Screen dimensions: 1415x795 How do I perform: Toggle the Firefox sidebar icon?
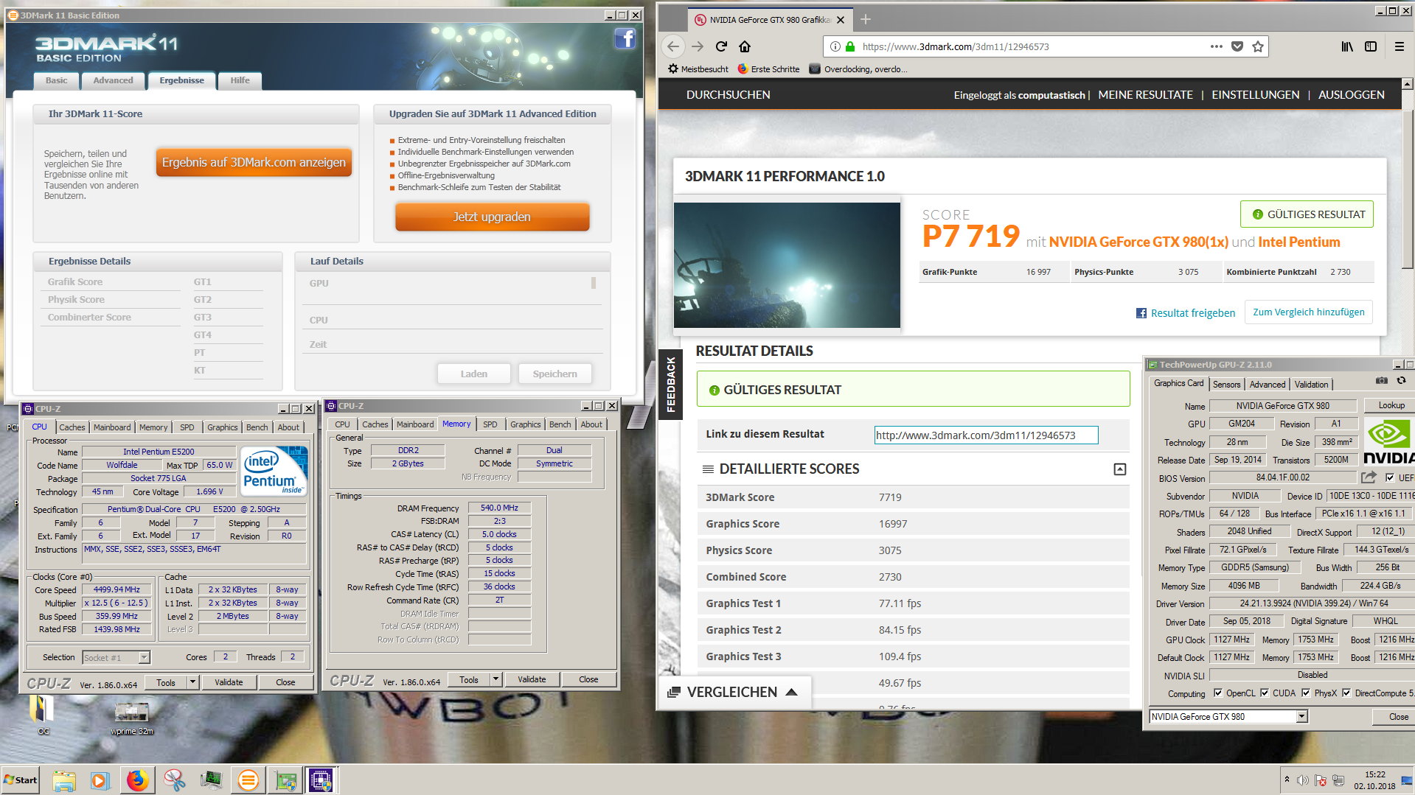1371,46
